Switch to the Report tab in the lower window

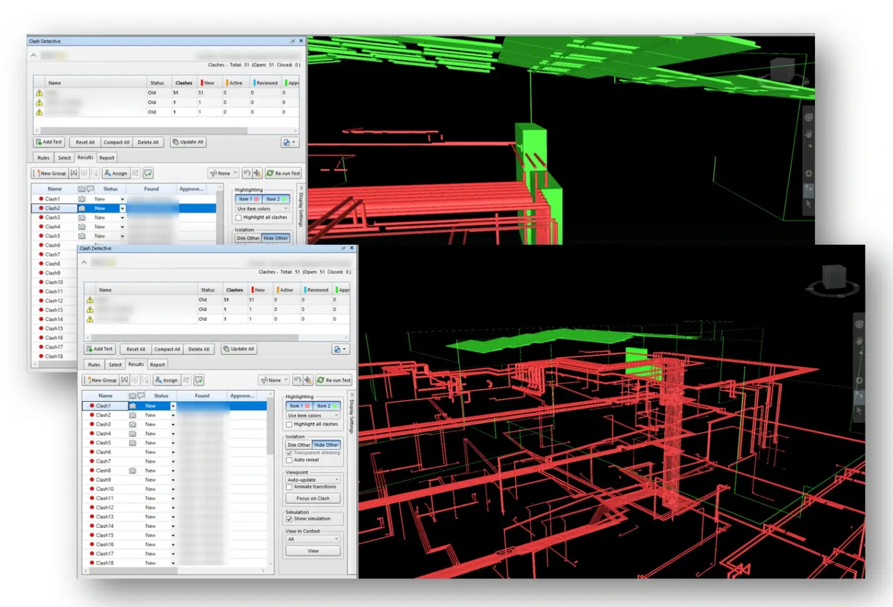[x=158, y=365]
